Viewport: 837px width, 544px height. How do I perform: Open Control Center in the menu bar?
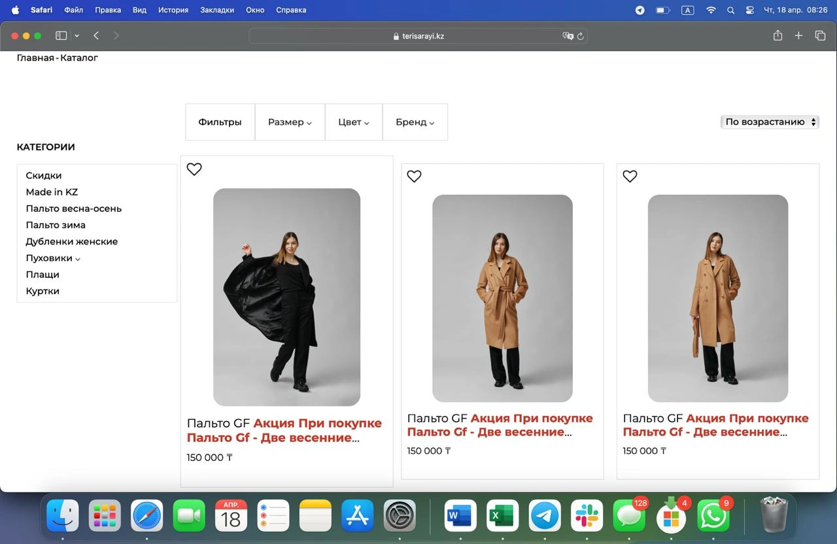click(x=749, y=10)
